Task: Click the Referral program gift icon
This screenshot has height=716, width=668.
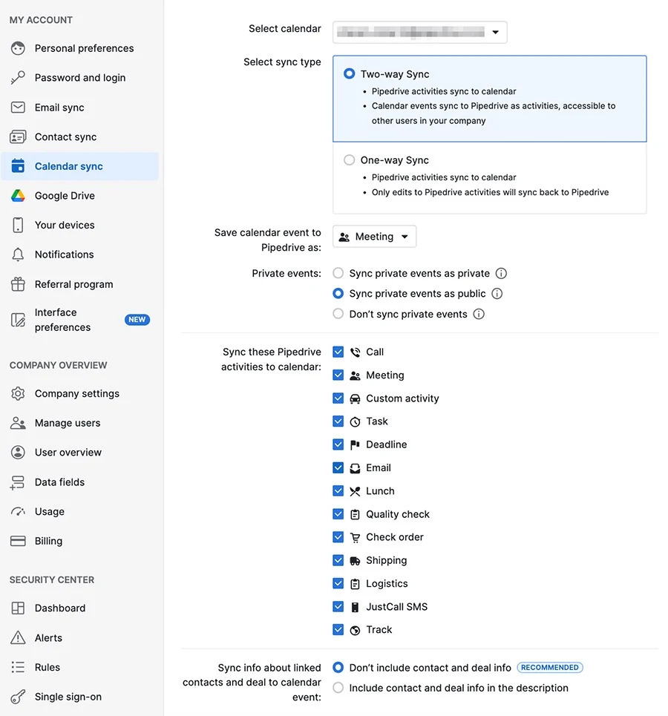Action: [18, 284]
